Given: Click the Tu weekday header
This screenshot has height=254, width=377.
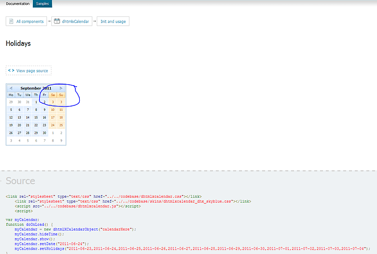Looking at the screenshot, I should [19, 95].
